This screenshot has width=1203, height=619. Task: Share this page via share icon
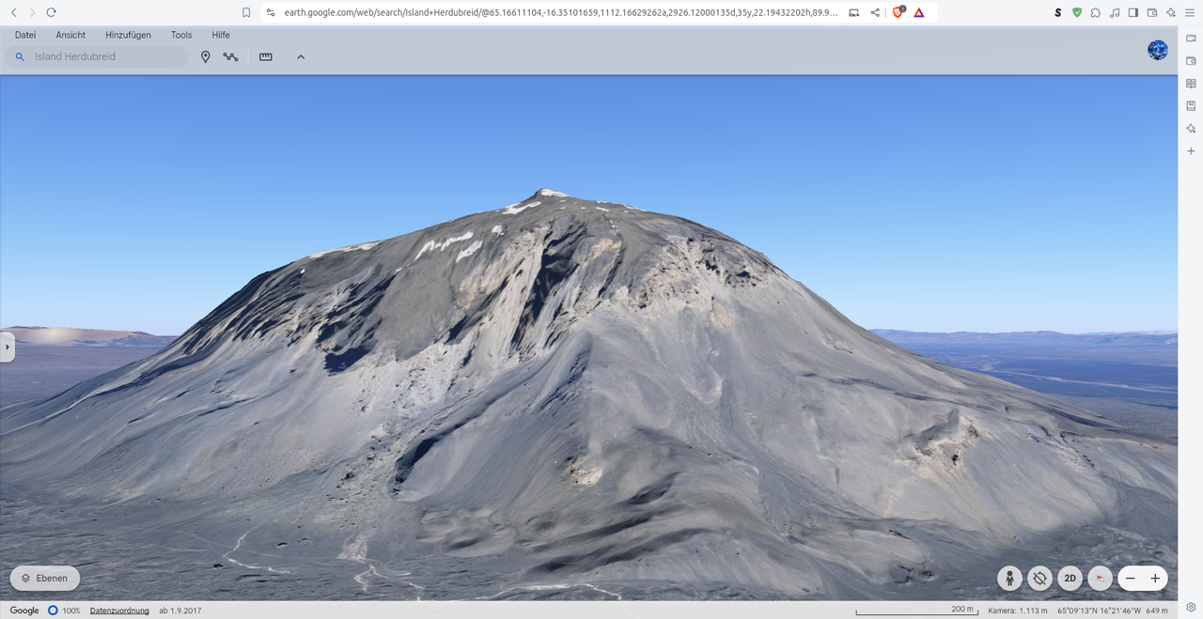[x=875, y=12]
